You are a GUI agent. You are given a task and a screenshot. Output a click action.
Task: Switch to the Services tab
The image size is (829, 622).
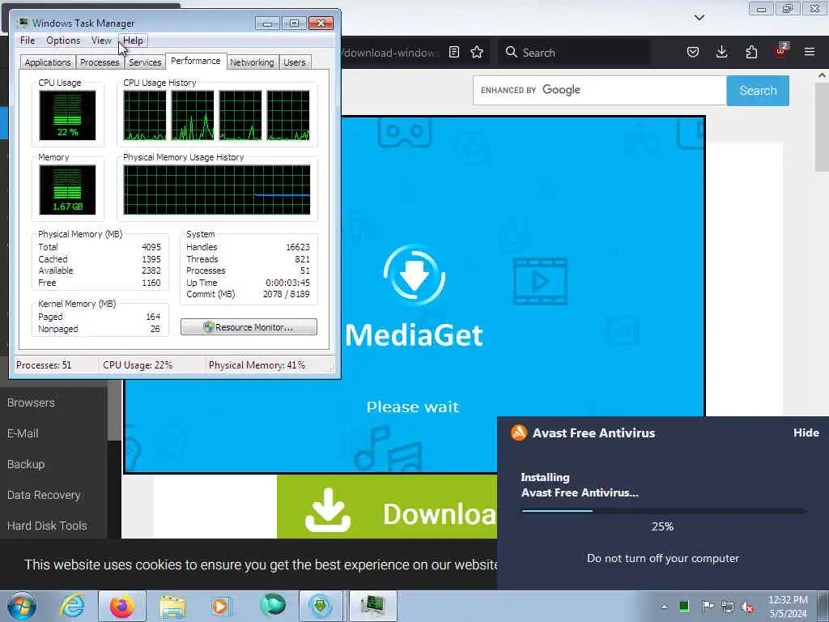(x=145, y=62)
